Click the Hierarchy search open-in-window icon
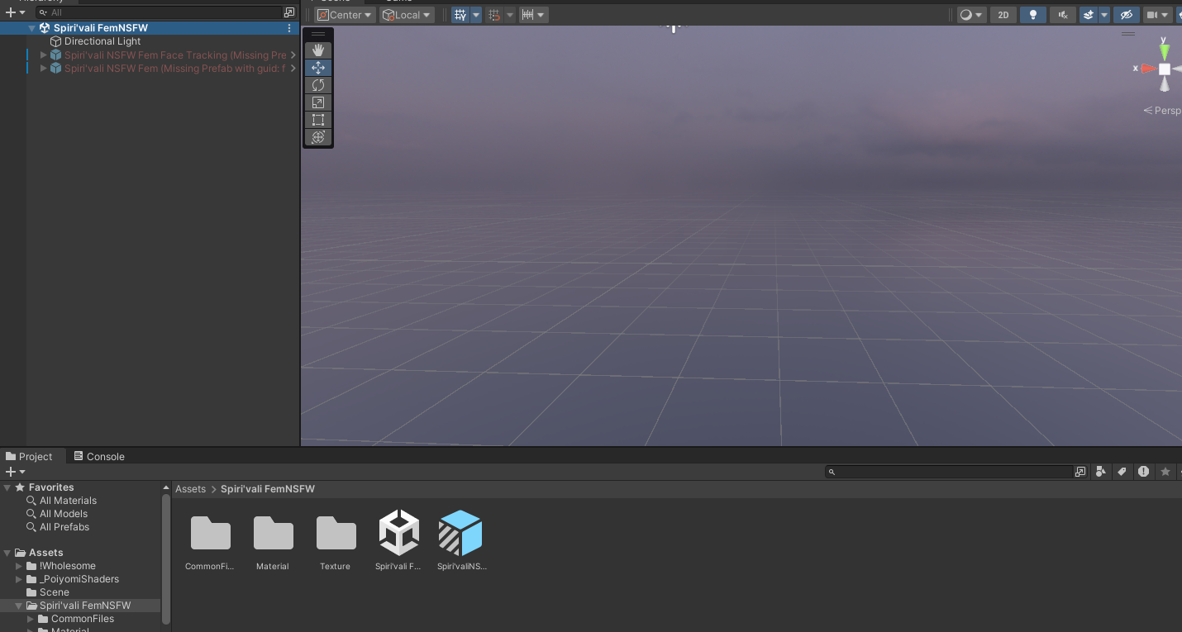Viewport: 1182px width, 632px height. coord(289,12)
